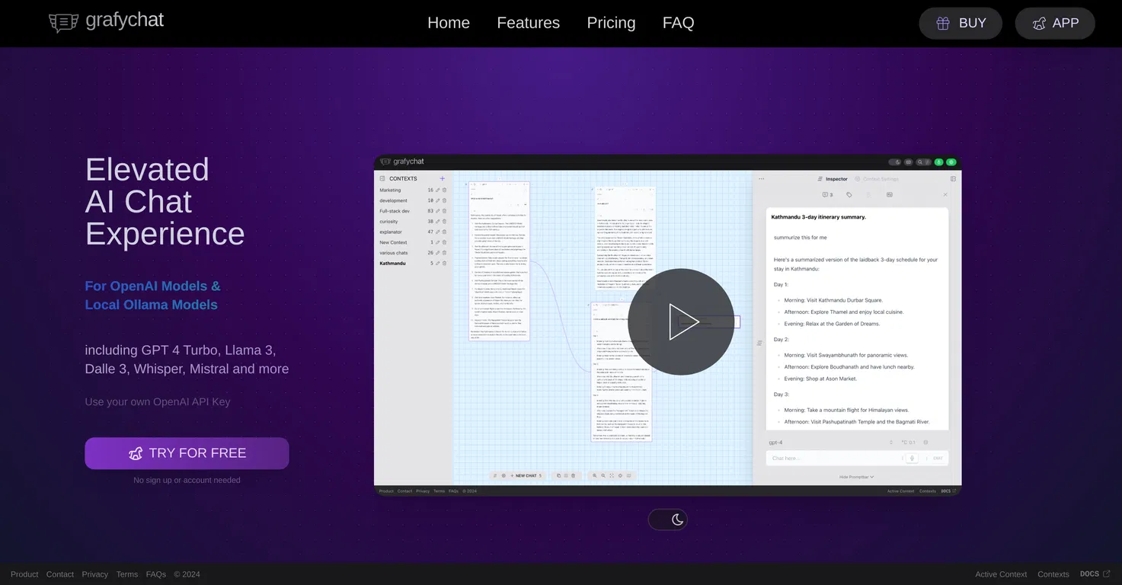
Task: Click 'Use your own OpenAI API Key' text
Action: pos(158,401)
